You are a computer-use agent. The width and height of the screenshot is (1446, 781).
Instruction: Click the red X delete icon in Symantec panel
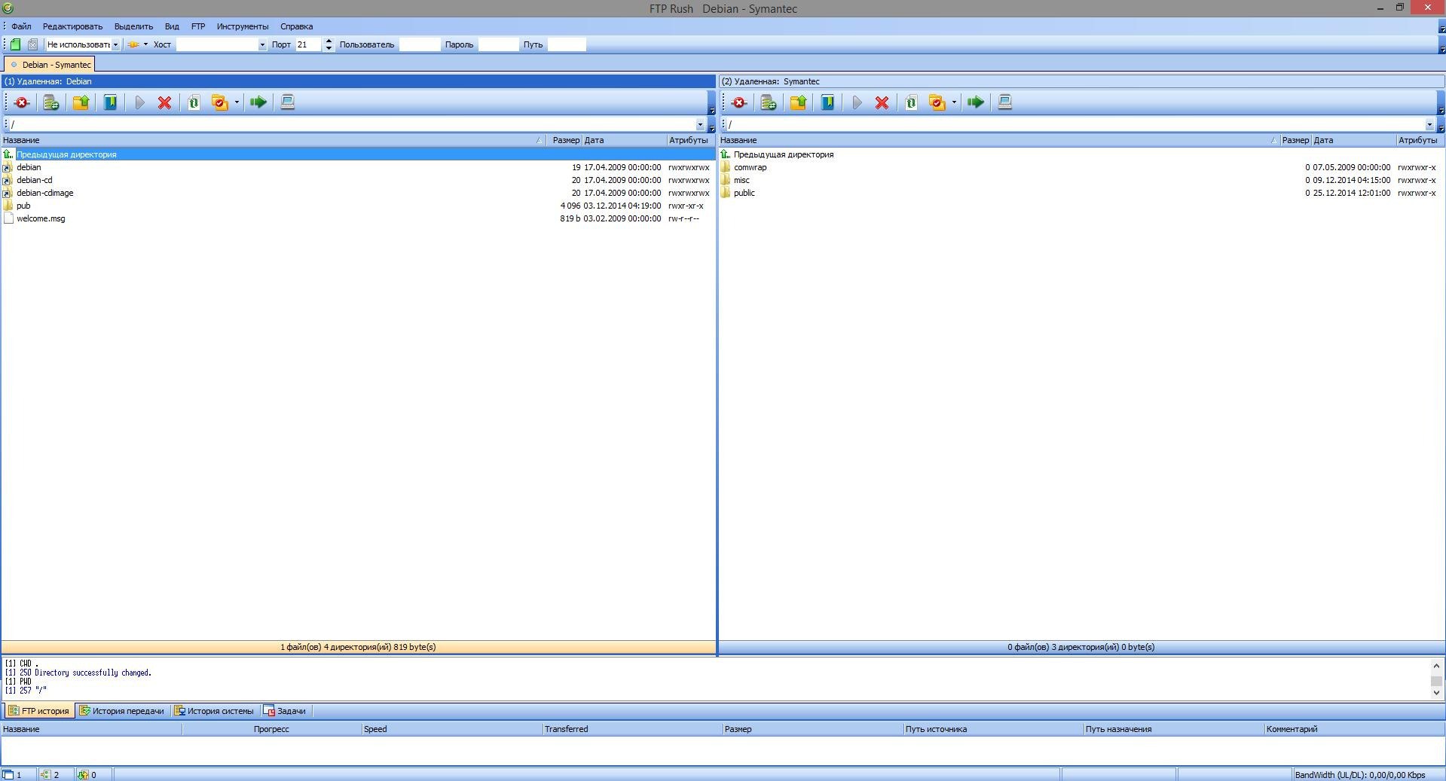882,102
